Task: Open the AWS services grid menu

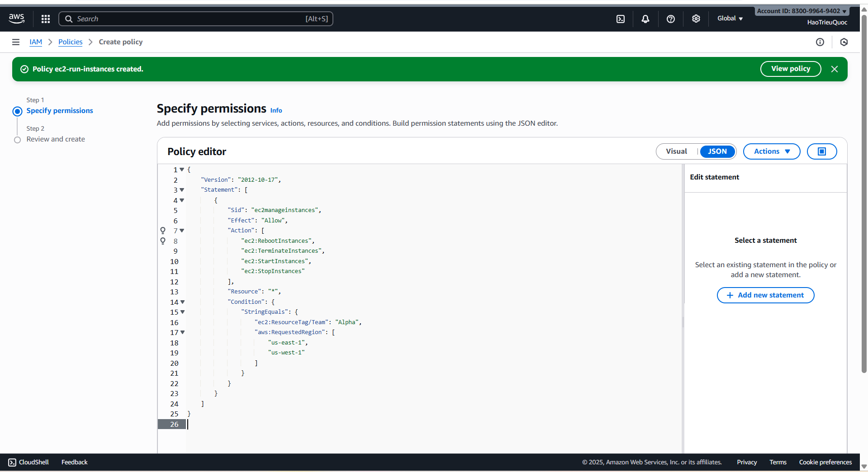Action: (x=45, y=19)
